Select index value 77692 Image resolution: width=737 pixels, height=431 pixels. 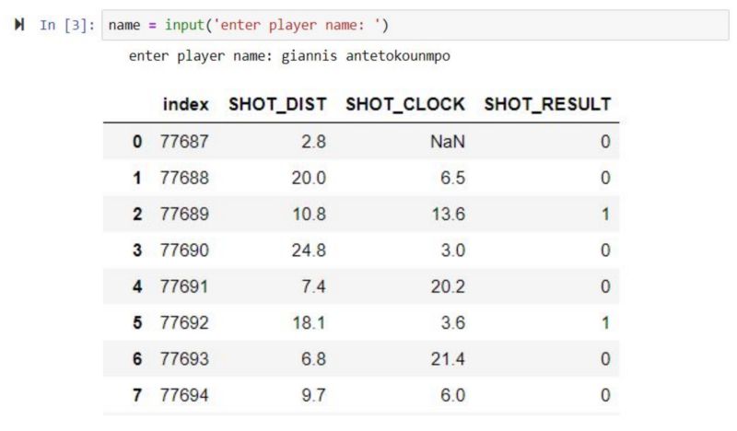pos(185,322)
